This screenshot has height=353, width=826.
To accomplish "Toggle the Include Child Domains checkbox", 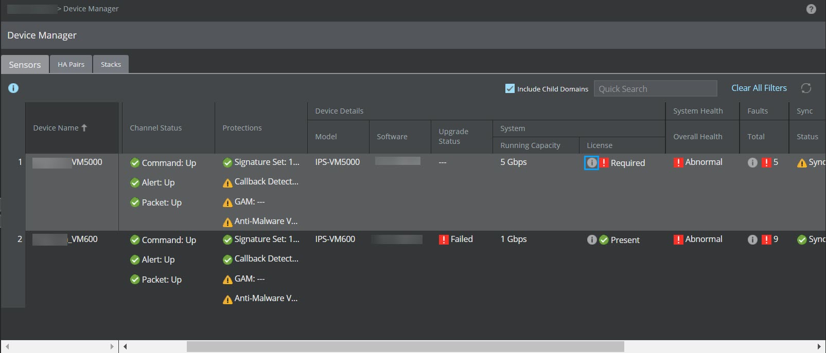I will [x=509, y=88].
